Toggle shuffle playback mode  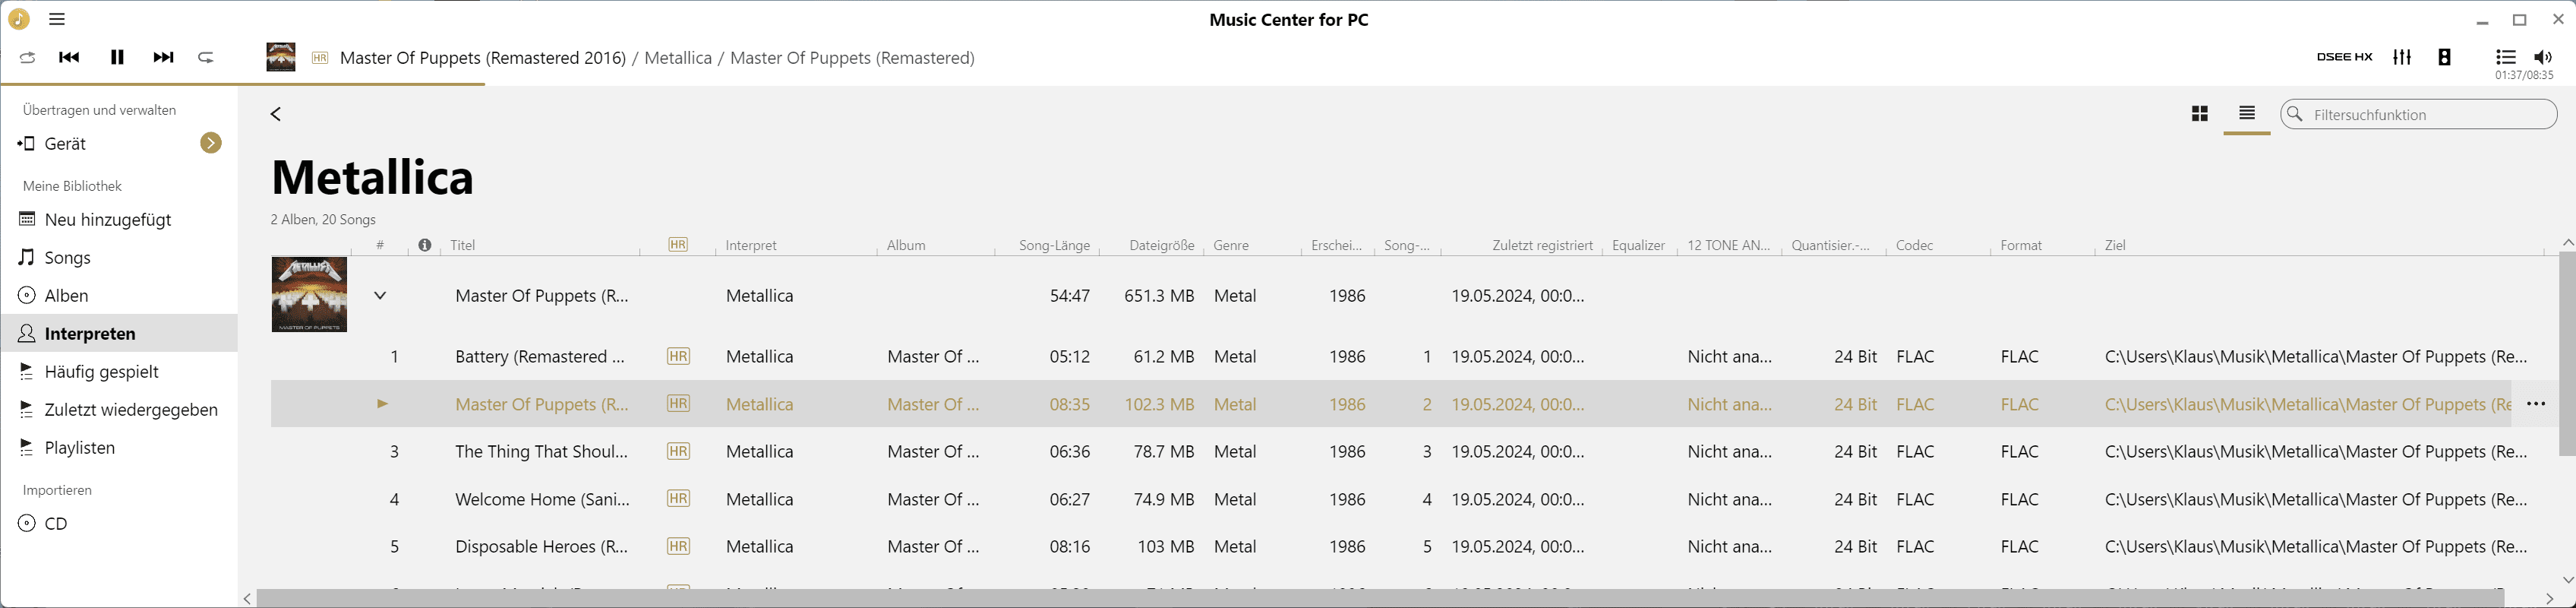(x=27, y=58)
